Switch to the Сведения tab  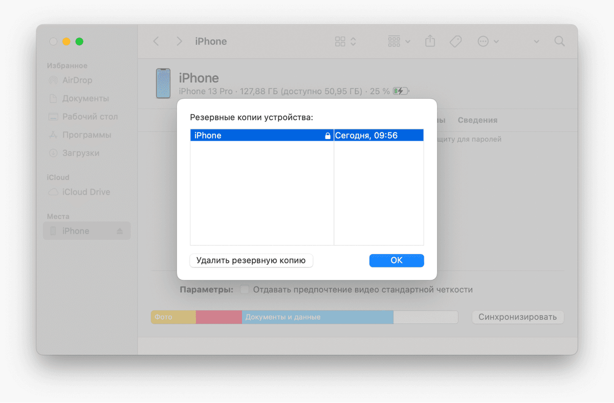[x=477, y=120]
